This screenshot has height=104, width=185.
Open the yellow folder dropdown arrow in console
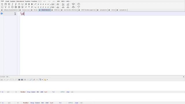[47, 80]
